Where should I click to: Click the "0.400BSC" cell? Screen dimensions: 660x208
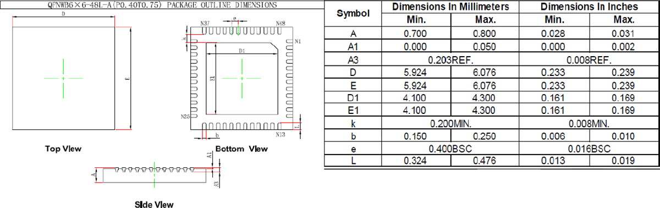(x=451, y=149)
